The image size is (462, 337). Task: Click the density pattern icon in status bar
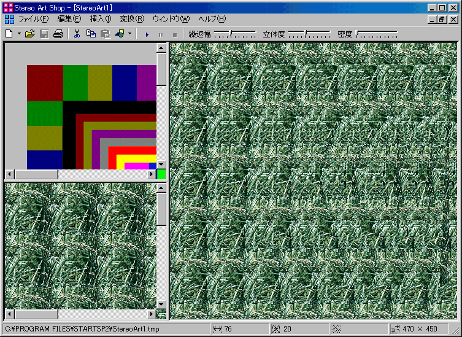pos(336,329)
